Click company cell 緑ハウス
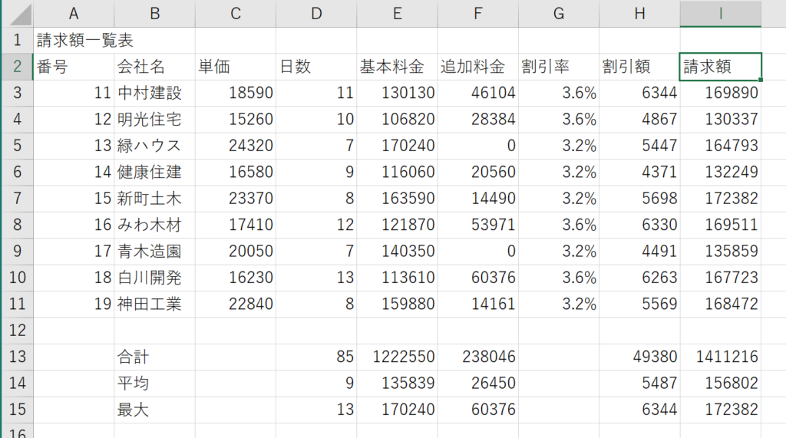 pos(154,146)
